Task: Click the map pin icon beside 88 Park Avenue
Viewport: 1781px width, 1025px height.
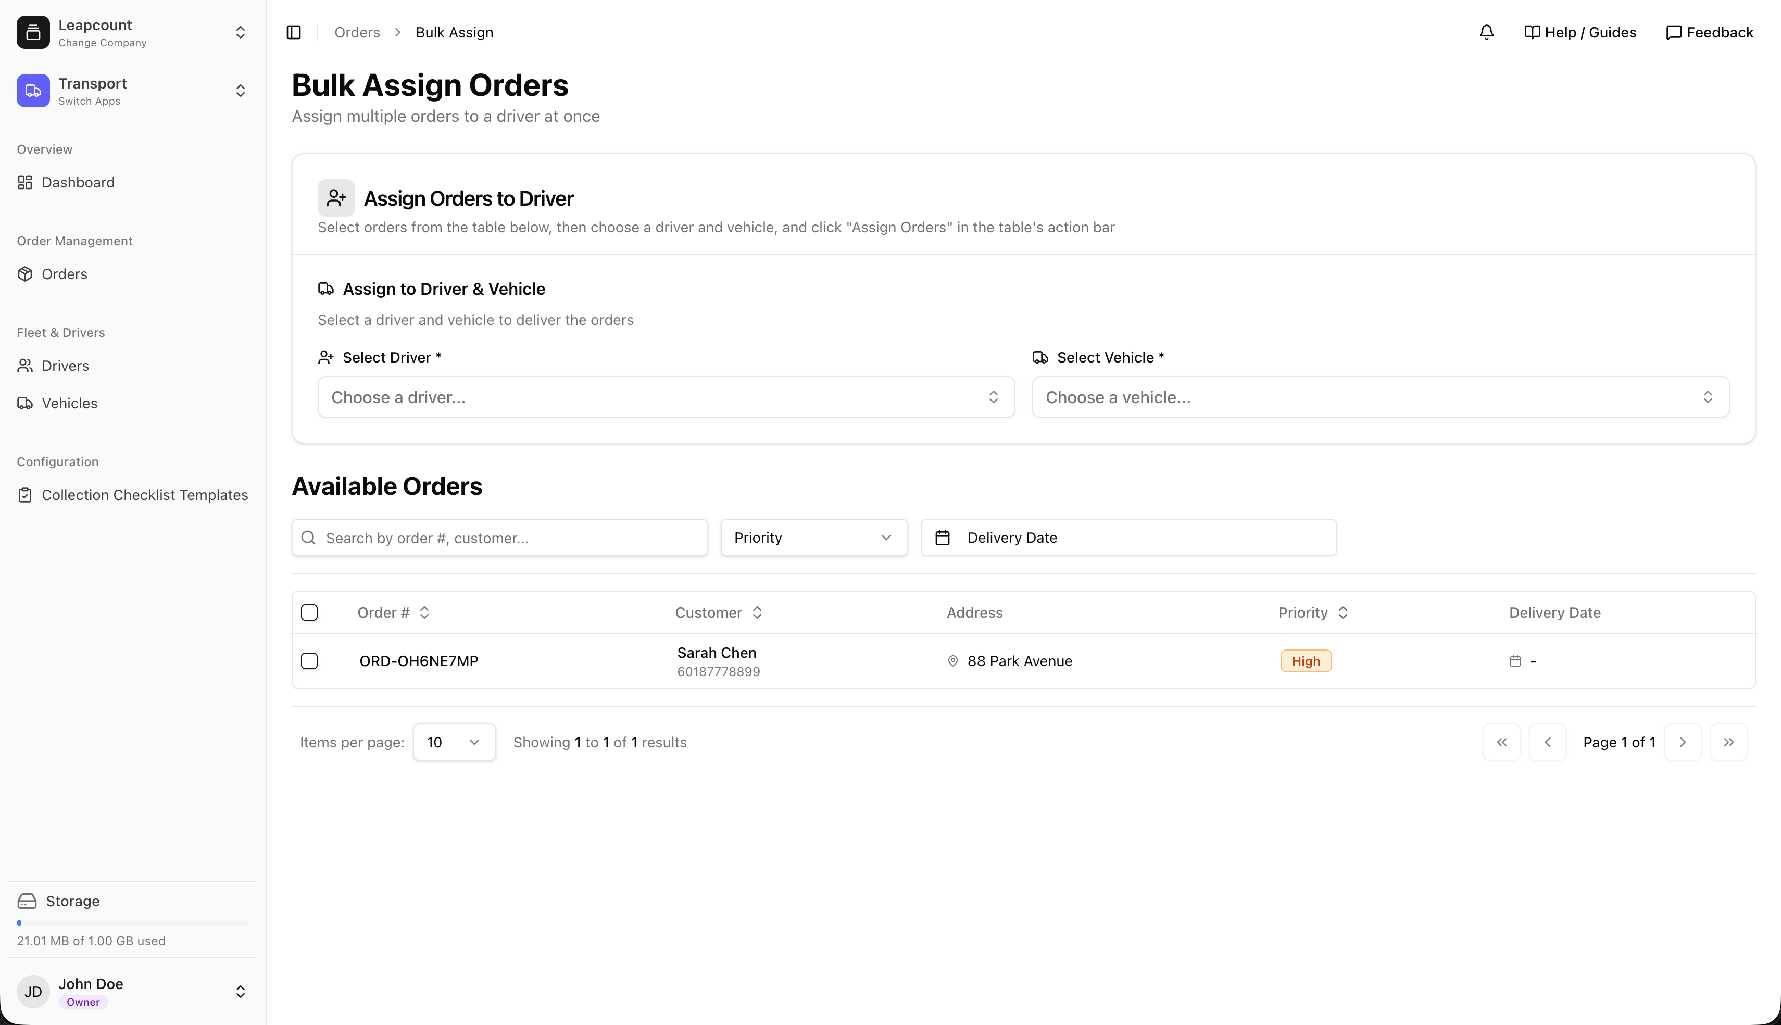Action: point(953,661)
